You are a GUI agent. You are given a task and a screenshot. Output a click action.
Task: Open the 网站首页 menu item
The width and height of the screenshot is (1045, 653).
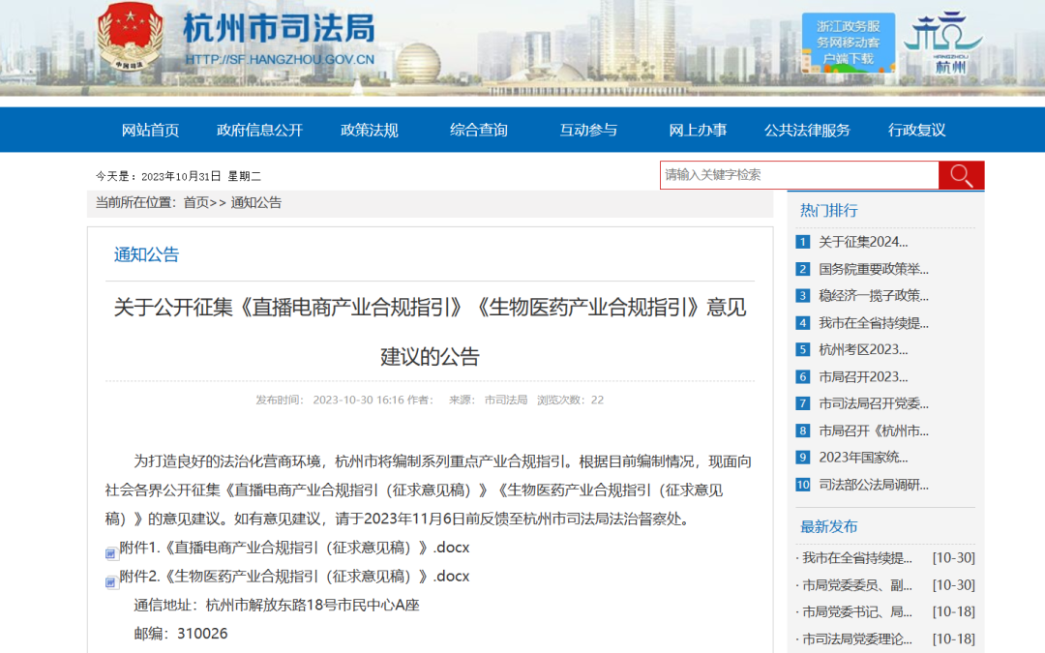pyautogui.click(x=149, y=130)
